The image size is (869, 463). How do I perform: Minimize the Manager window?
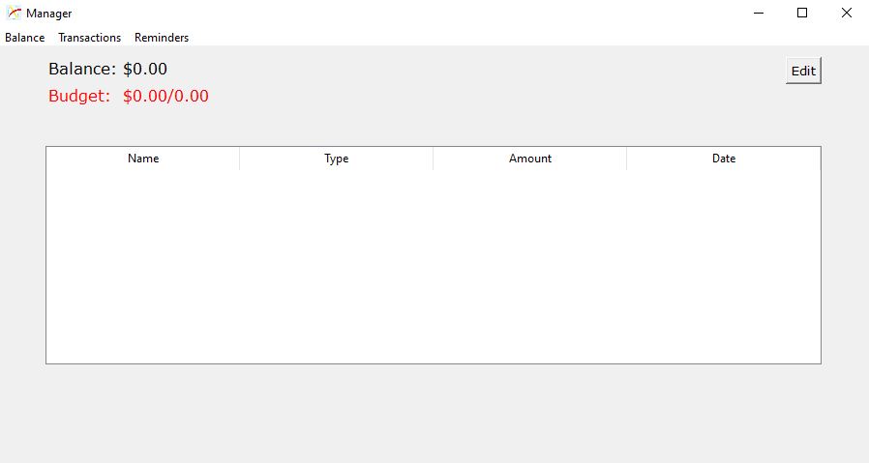(x=759, y=13)
